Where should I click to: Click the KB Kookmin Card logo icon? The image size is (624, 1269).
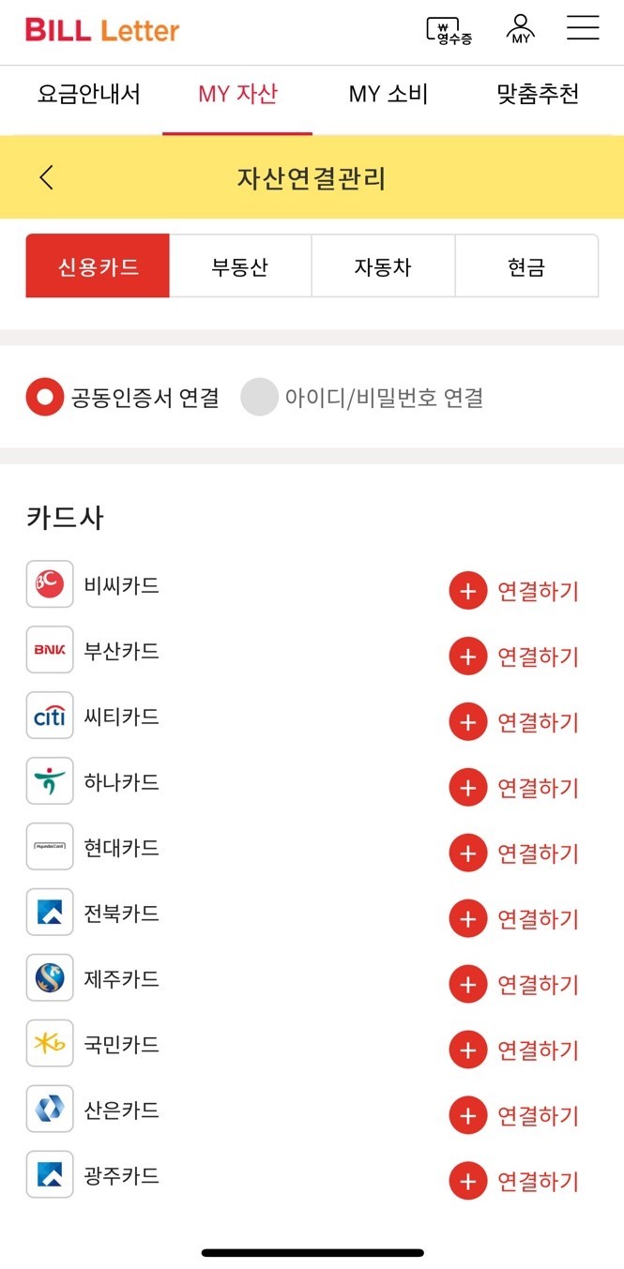point(49,1044)
